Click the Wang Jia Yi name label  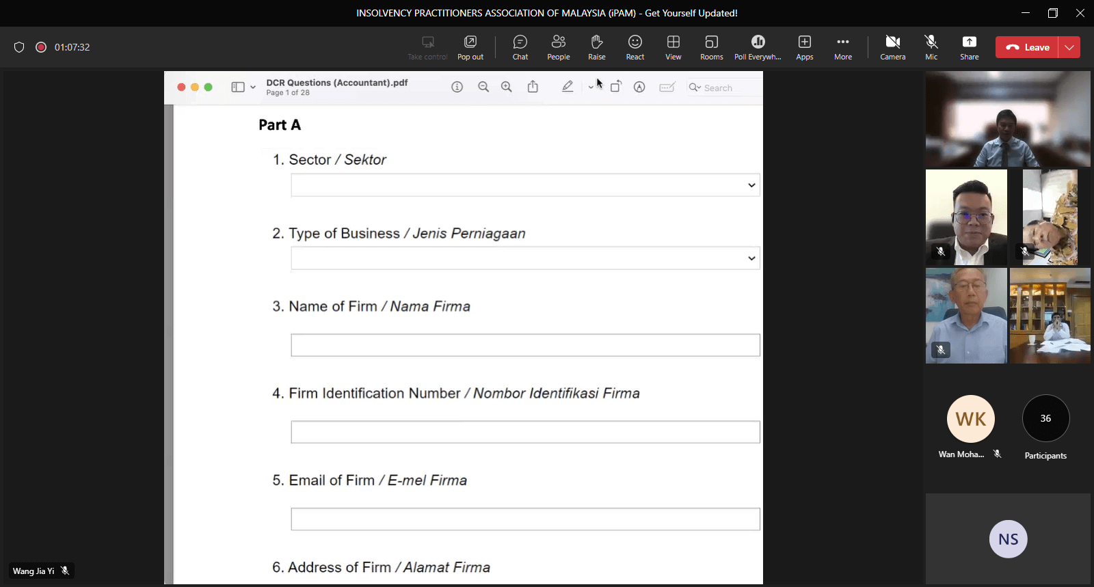pyautogui.click(x=34, y=571)
